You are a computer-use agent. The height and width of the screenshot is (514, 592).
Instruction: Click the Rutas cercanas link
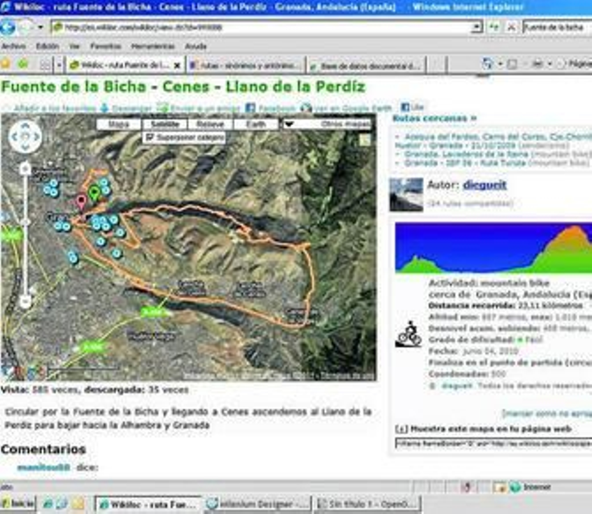[434, 118]
